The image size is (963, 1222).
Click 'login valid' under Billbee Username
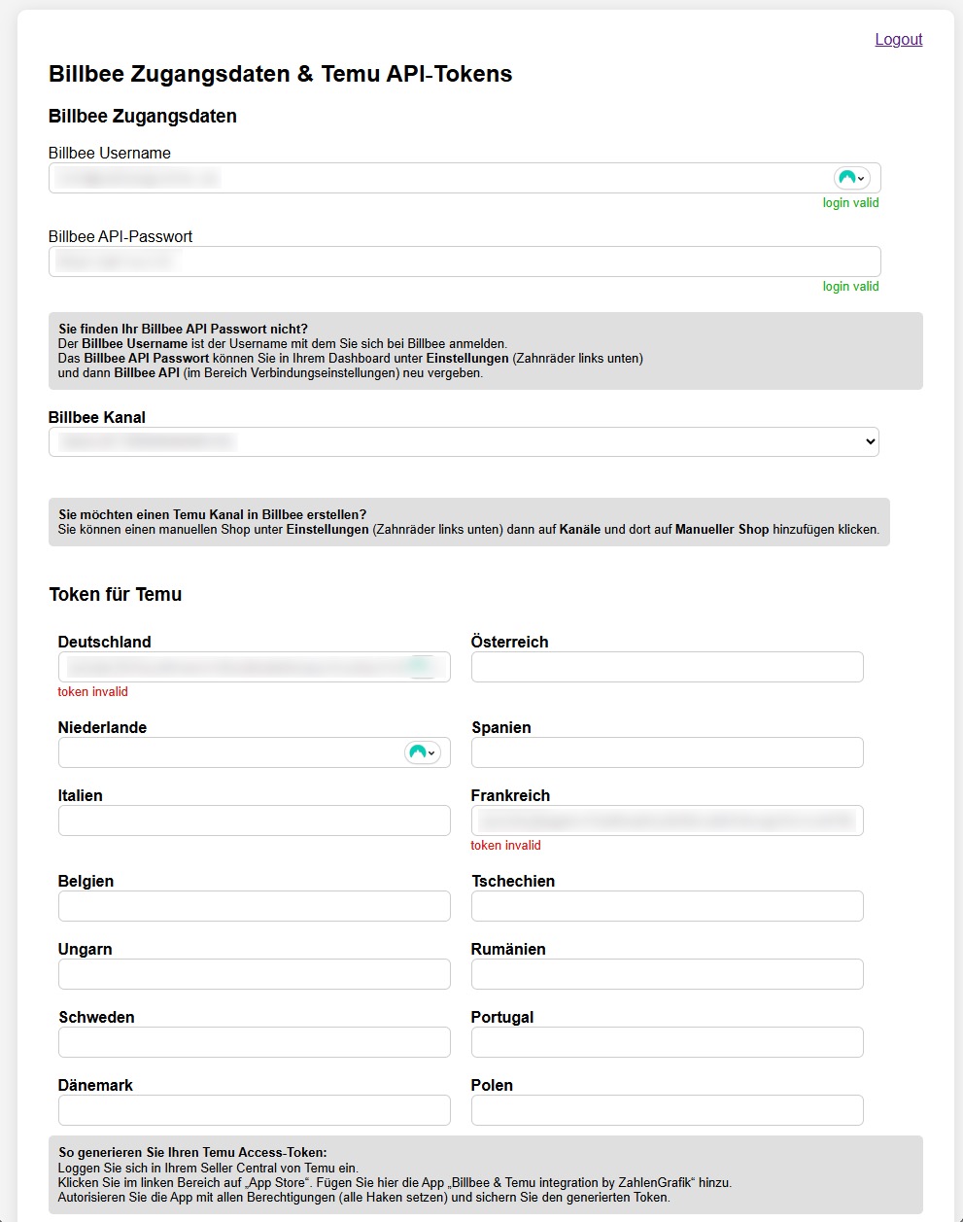click(850, 203)
